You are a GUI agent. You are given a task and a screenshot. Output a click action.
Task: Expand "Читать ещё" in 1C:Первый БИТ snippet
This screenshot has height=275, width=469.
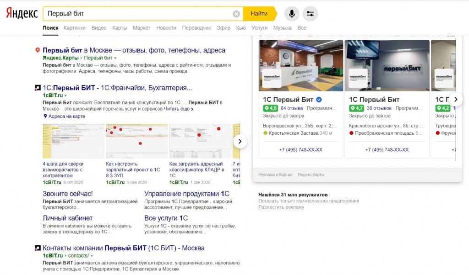click(x=179, y=109)
